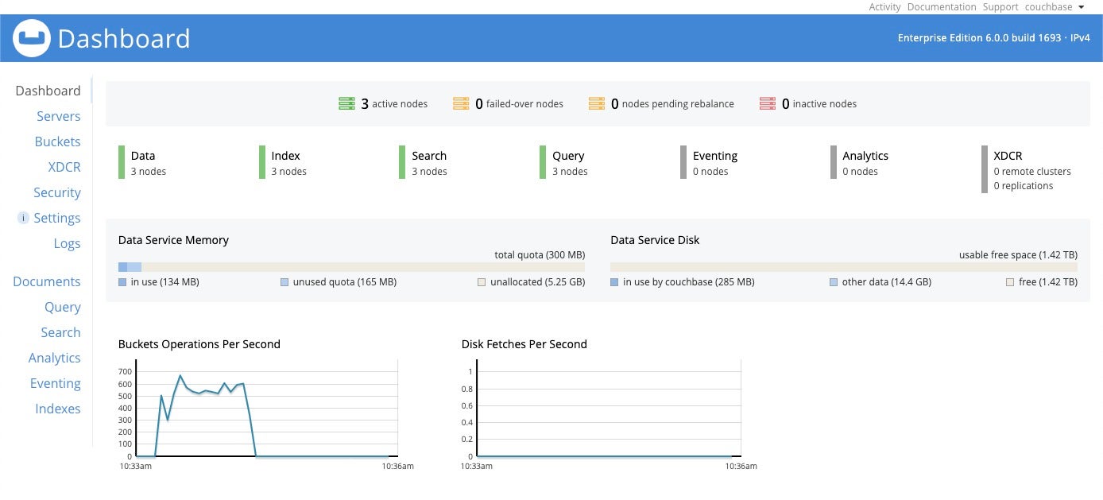Open Analytics in the sidebar

[55, 358]
